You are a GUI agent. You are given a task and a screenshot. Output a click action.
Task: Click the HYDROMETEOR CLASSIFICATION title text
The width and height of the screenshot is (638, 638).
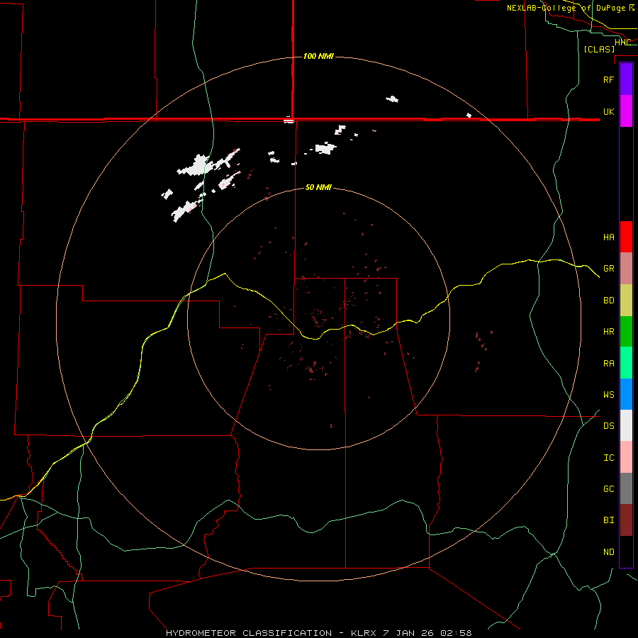249,633
